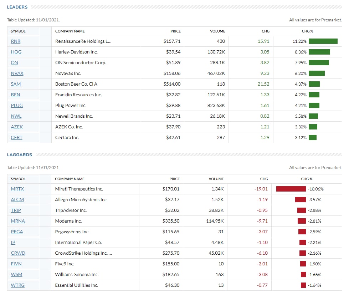Open the FIVN symbol link
The image size is (349, 295).
pos(16,264)
